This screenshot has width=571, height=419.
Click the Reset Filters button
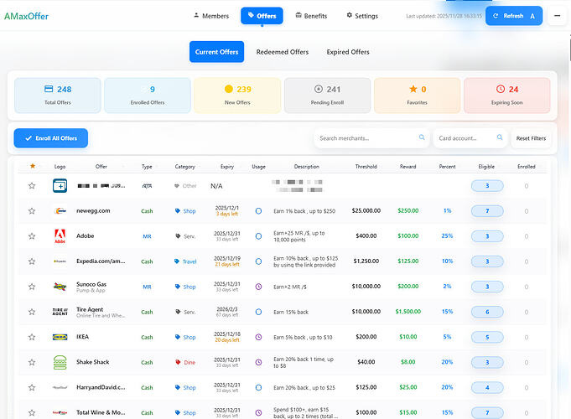tap(531, 138)
